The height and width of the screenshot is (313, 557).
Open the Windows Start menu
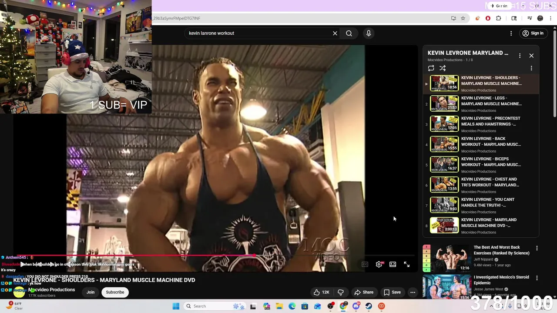click(176, 306)
